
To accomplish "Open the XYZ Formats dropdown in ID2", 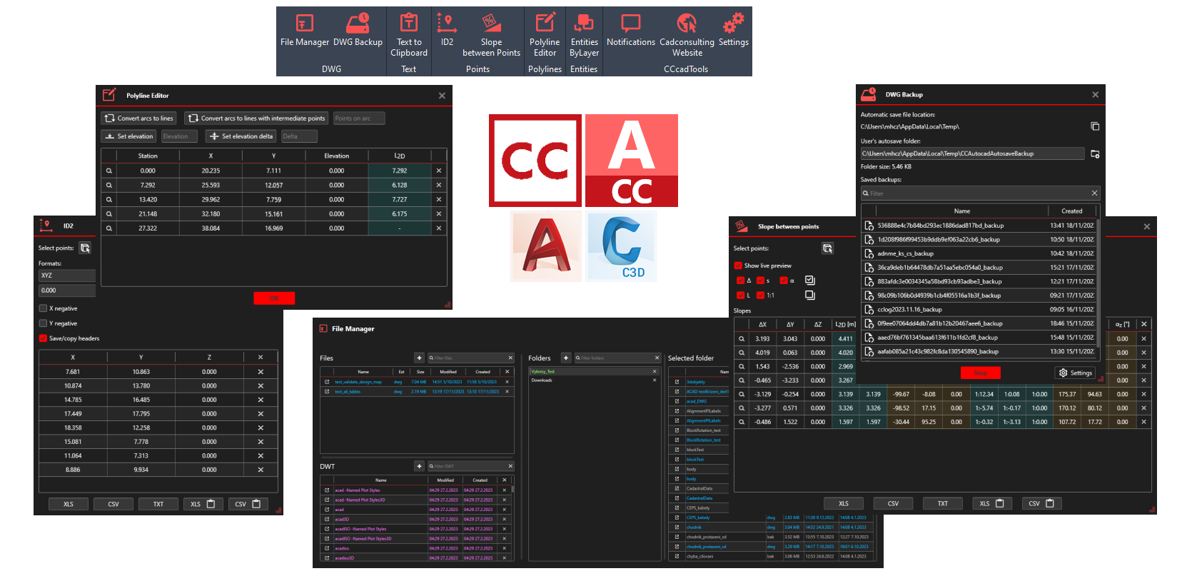I will (x=67, y=276).
